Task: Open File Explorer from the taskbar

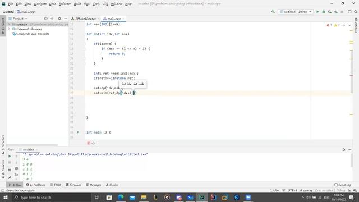Action: 144,197
